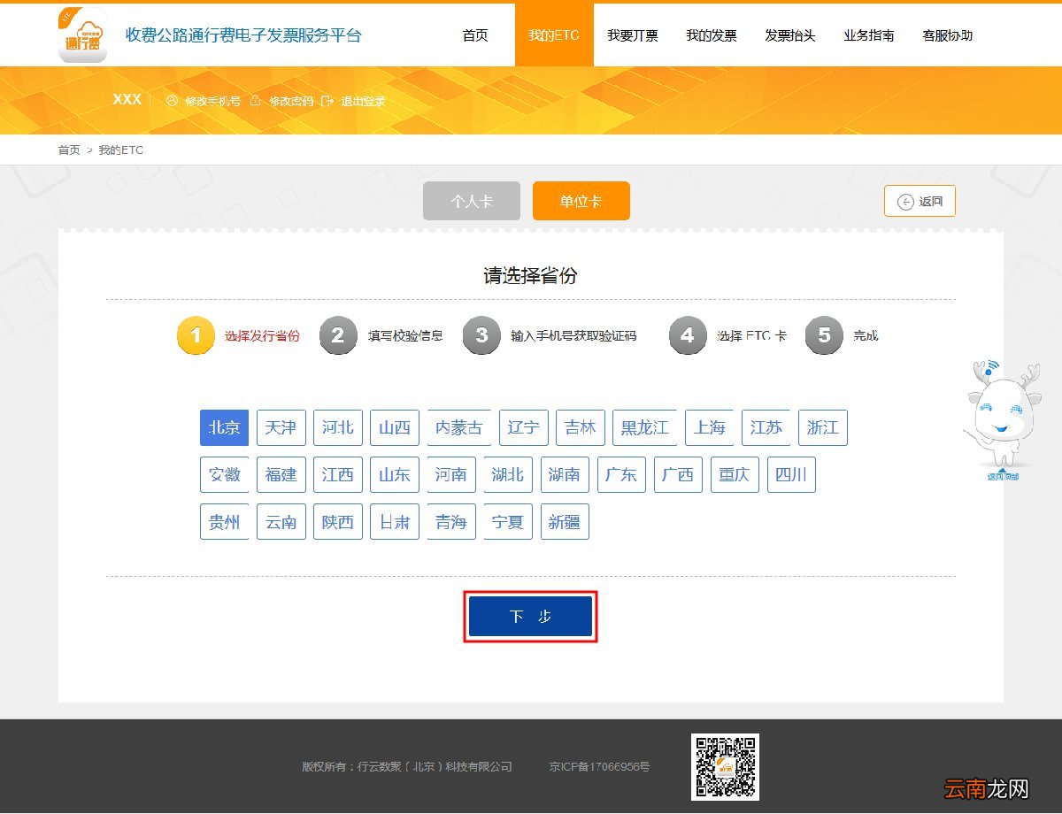
Task: Choose 福建 from province list
Action: (x=281, y=474)
